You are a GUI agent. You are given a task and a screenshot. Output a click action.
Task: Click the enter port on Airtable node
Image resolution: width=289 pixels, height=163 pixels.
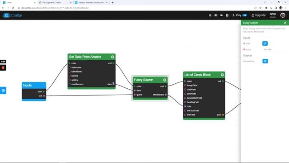coord(70,63)
